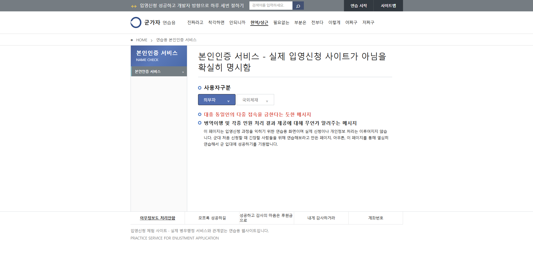Viewport: 533px width, 260px height.
Task: Open the 사이트맵 button
Action: [x=388, y=6]
